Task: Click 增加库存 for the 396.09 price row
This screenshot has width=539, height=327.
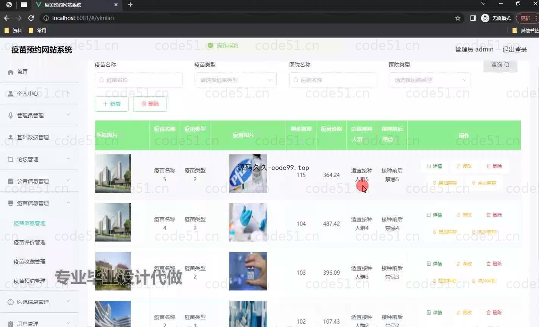Action: point(445,281)
